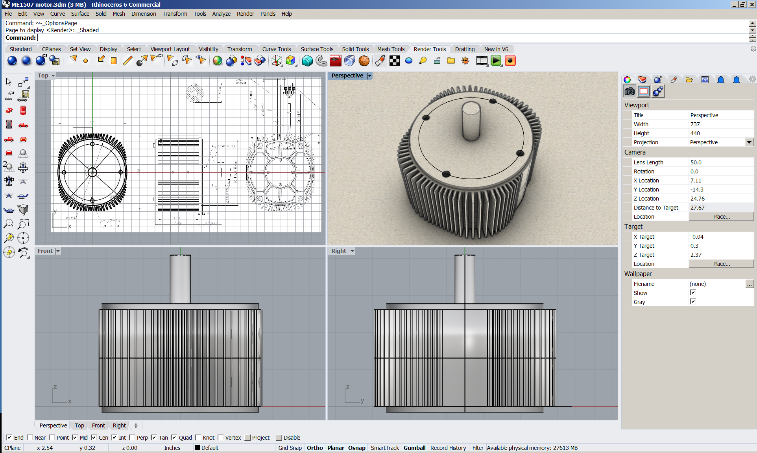Image resolution: width=757 pixels, height=453 pixels.
Task: Click the black-and-white checkerboard icon
Action: coord(394,61)
